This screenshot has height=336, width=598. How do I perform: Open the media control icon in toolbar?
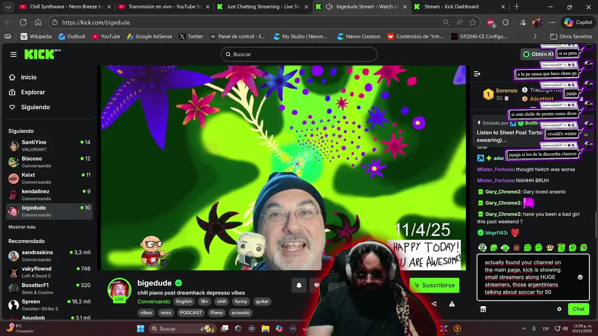pos(522,22)
